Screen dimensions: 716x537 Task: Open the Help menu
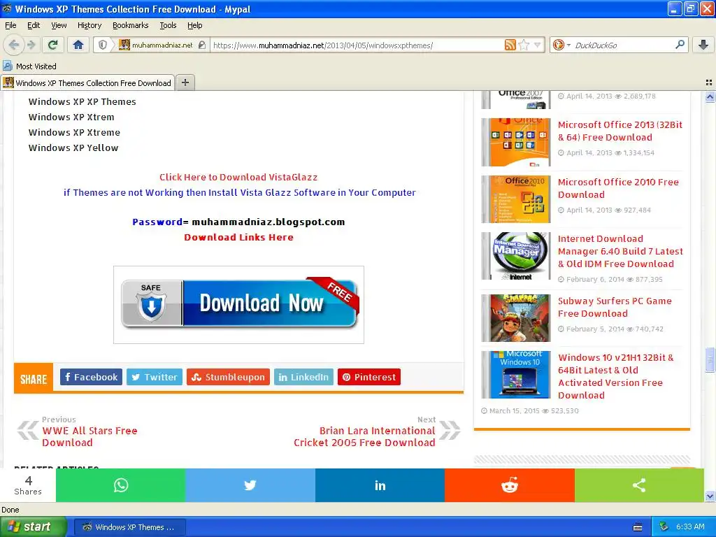click(x=195, y=25)
